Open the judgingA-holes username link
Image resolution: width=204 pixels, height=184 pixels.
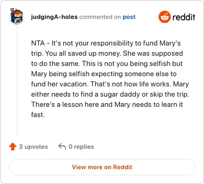[x=54, y=17]
